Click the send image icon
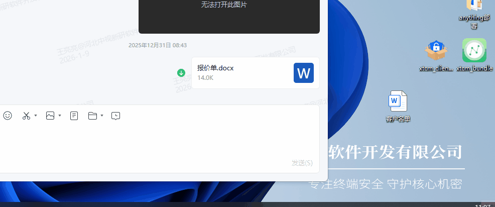495x207 pixels. pos(50,116)
